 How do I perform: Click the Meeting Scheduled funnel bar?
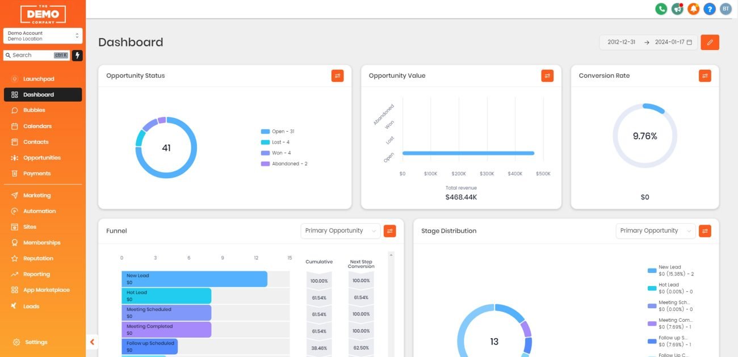point(166,313)
